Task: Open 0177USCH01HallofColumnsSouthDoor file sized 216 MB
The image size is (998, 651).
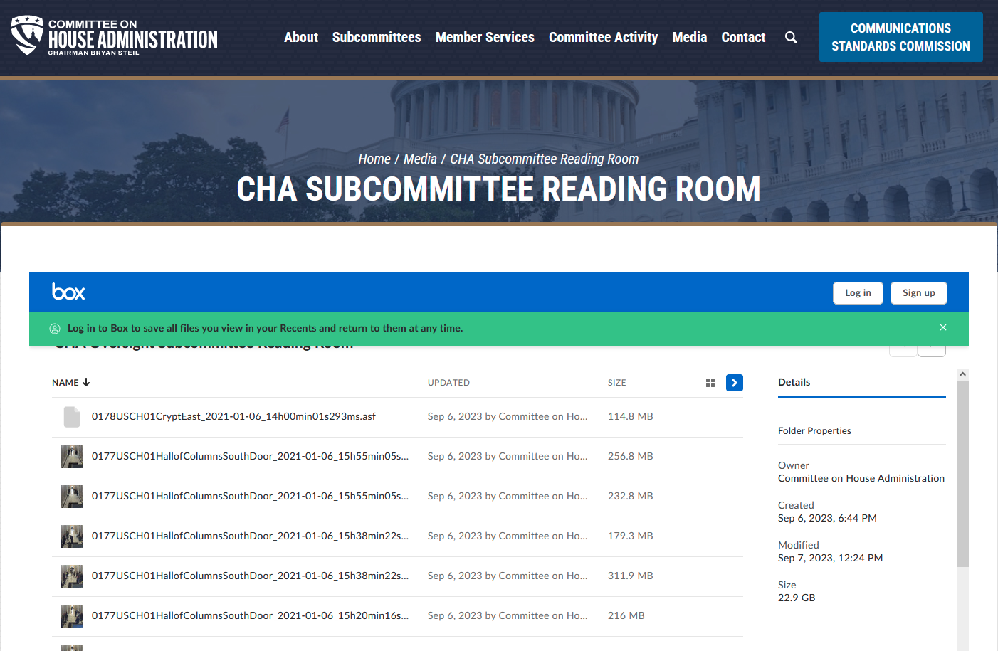Action: pyautogui.click(x=250, y=615)
